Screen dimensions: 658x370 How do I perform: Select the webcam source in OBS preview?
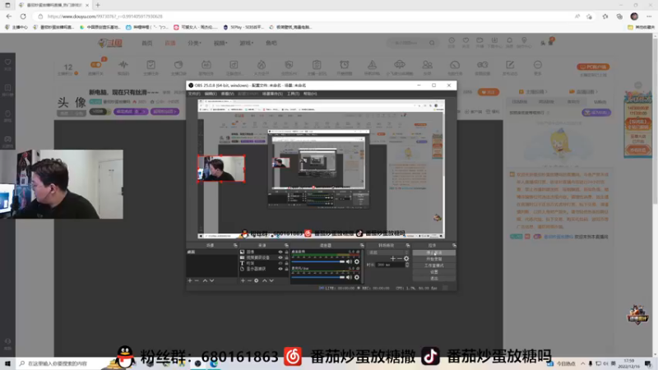pyautogui.click(x=221, y=169)
